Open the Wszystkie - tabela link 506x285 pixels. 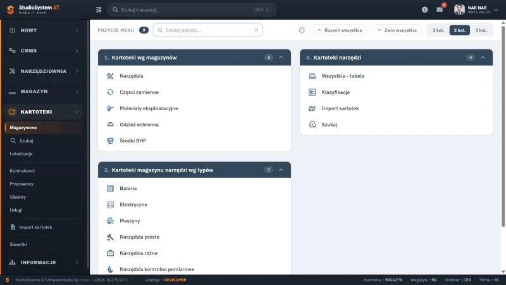pos(343,76)
